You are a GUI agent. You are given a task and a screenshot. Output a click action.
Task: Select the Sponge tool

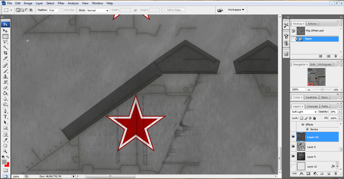pyautogui.click(x=5, y=104)
